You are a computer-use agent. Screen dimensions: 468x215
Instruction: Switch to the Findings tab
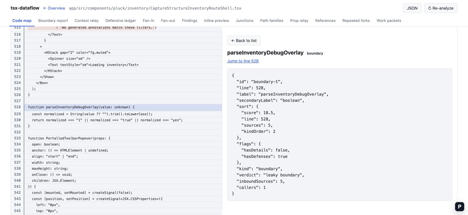point(190,20)
